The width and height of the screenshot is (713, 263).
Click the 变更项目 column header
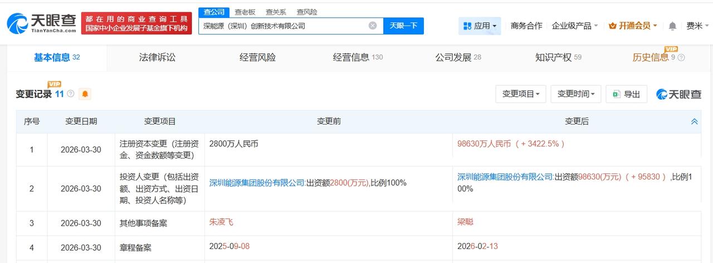coord(160,121)
